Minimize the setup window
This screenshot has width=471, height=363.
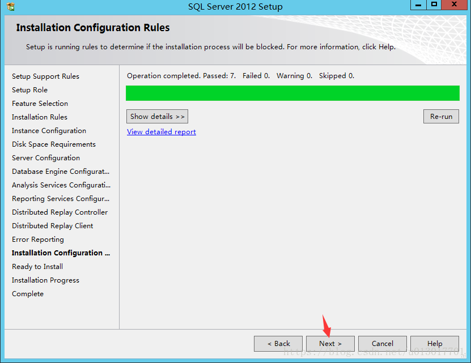pyautogui.click(x=418, y=5)
